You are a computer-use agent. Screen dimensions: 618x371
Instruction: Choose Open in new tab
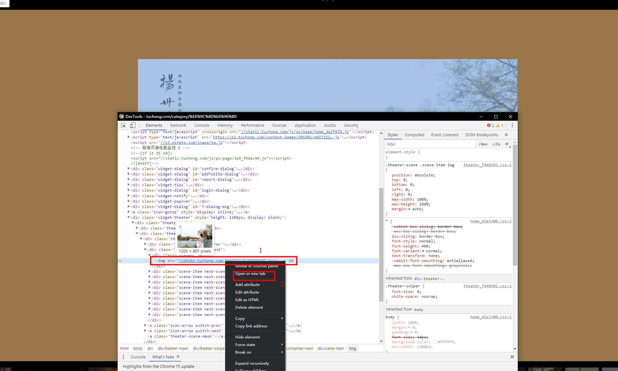point(250,274)
